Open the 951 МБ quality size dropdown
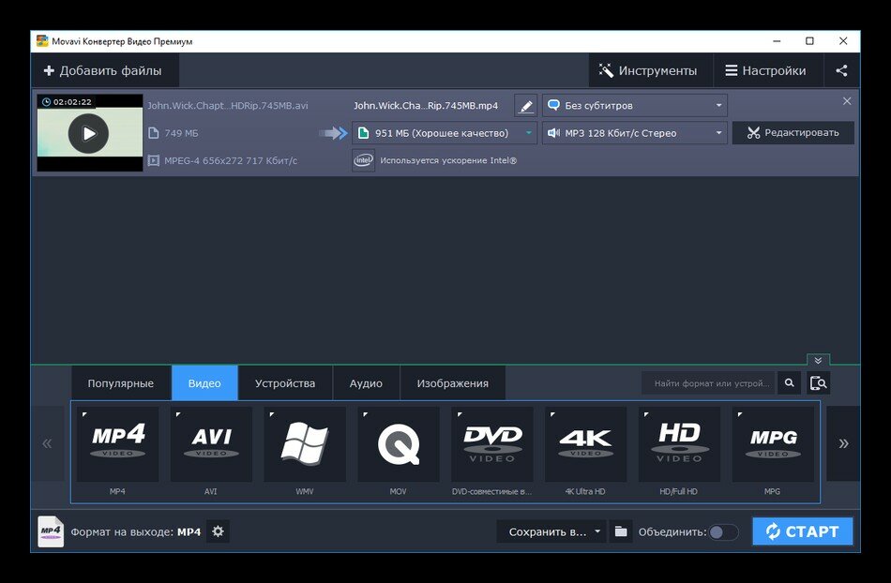891x583 pixels. pyautogui.click(x=445, y=133)
